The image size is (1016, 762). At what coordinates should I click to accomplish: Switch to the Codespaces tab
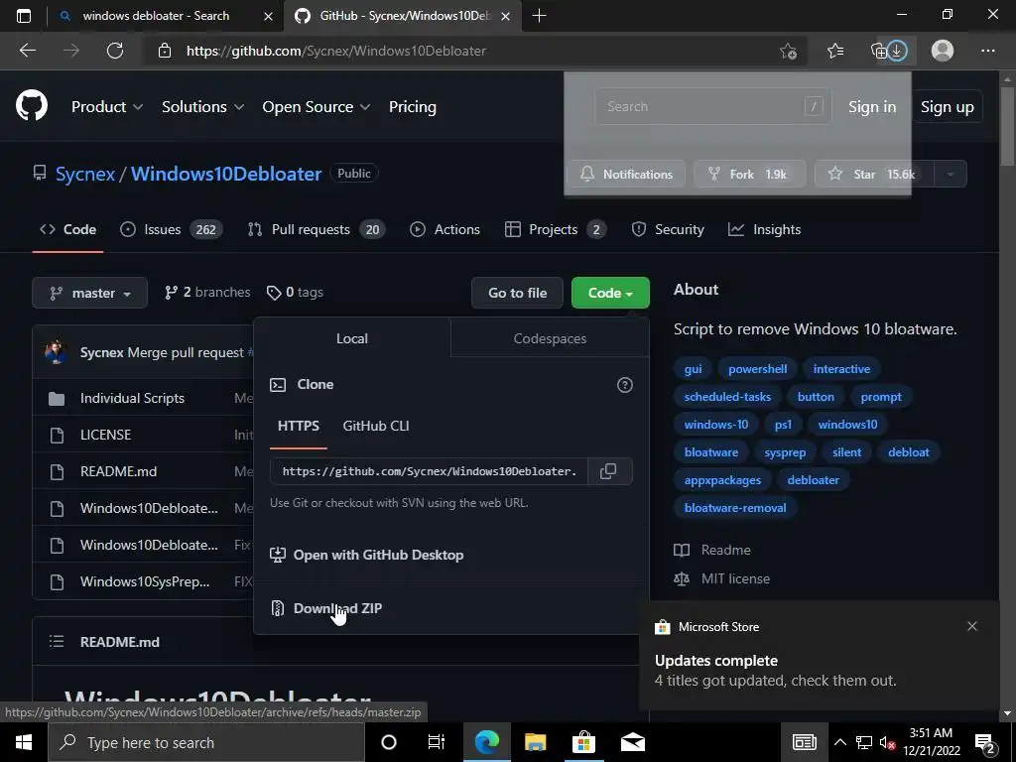tap(550, 338)
